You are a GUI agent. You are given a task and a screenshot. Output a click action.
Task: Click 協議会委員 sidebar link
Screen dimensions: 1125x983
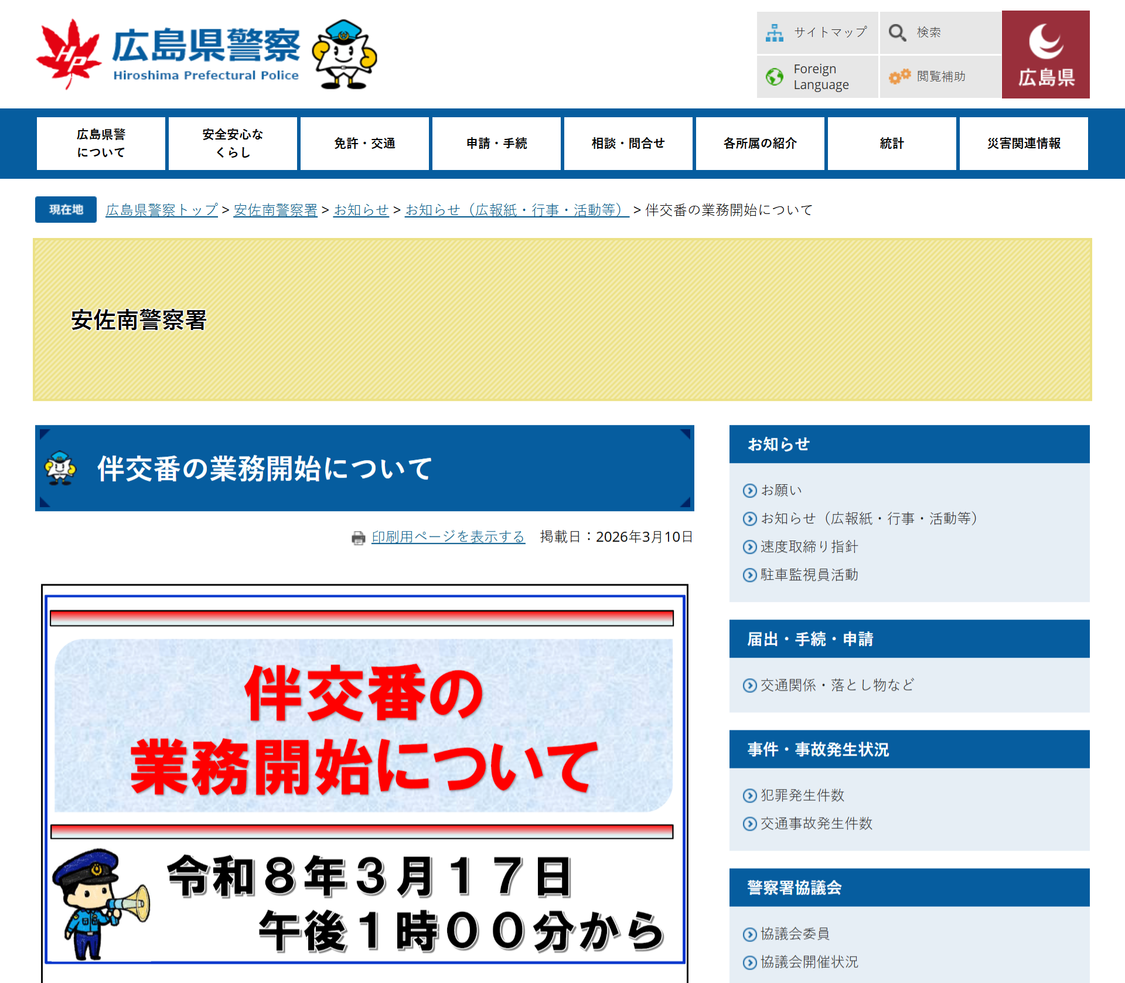pyautogui.click(x=795, y=934)
